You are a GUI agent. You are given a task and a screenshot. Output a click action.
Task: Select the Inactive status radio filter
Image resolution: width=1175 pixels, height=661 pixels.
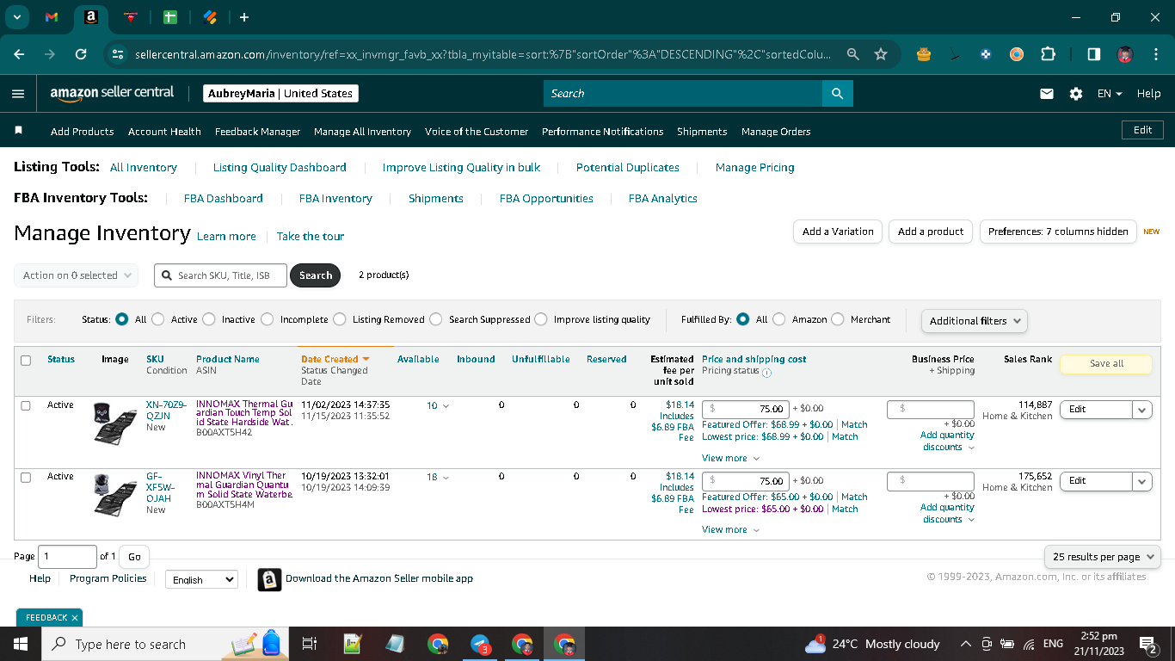(209, 319)
